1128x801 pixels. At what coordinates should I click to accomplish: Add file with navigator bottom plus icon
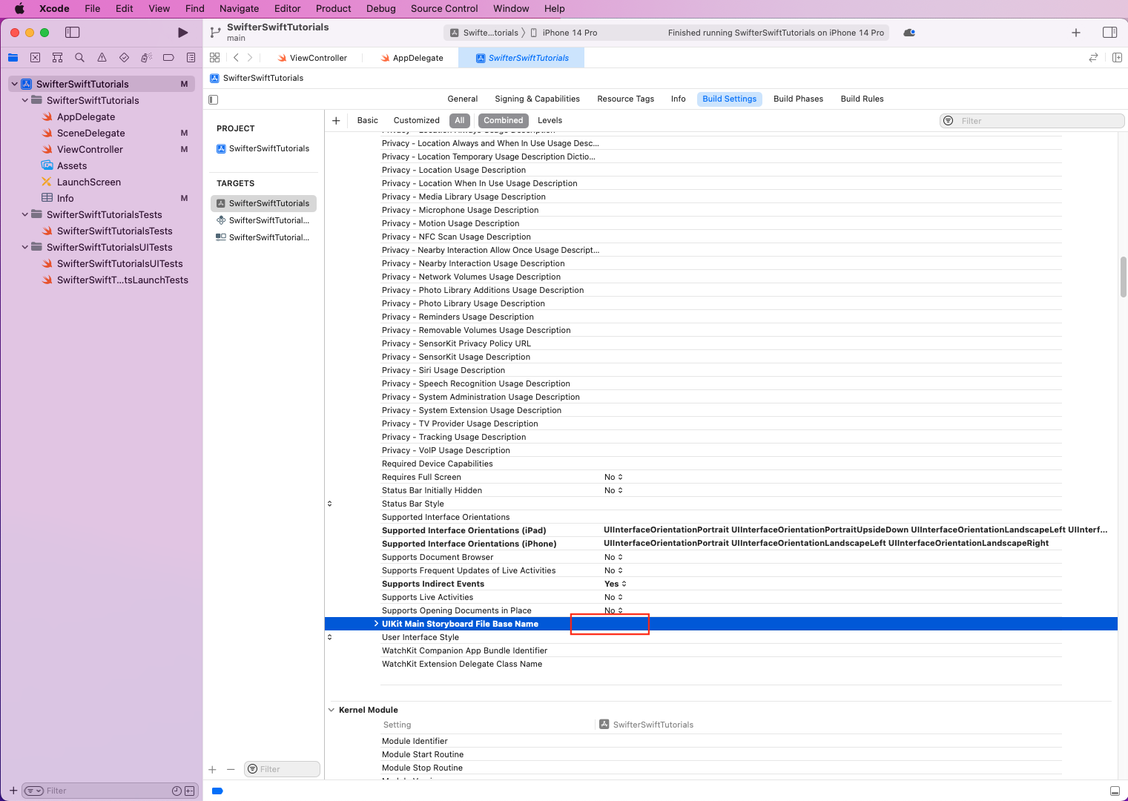tap(13, 791)
